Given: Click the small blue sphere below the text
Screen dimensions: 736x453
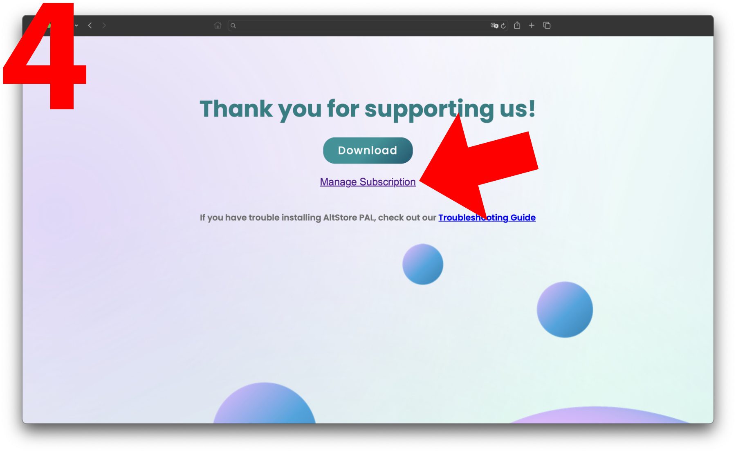Looking at the screenshot, I should click(x=423, y=264).
